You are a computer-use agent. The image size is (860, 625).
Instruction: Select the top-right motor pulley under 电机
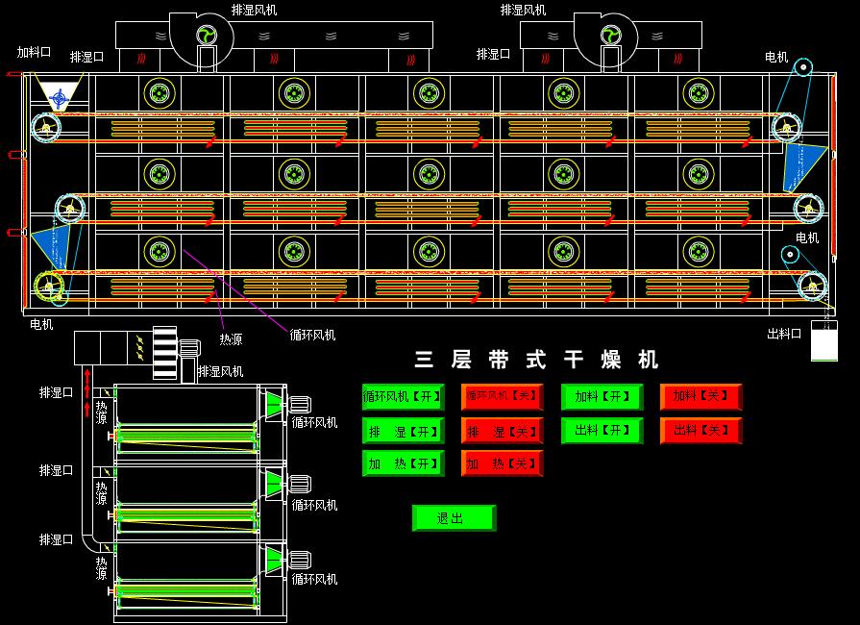coord(802,66)
